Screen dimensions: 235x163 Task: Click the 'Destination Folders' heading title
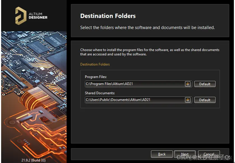pos(108,16)
